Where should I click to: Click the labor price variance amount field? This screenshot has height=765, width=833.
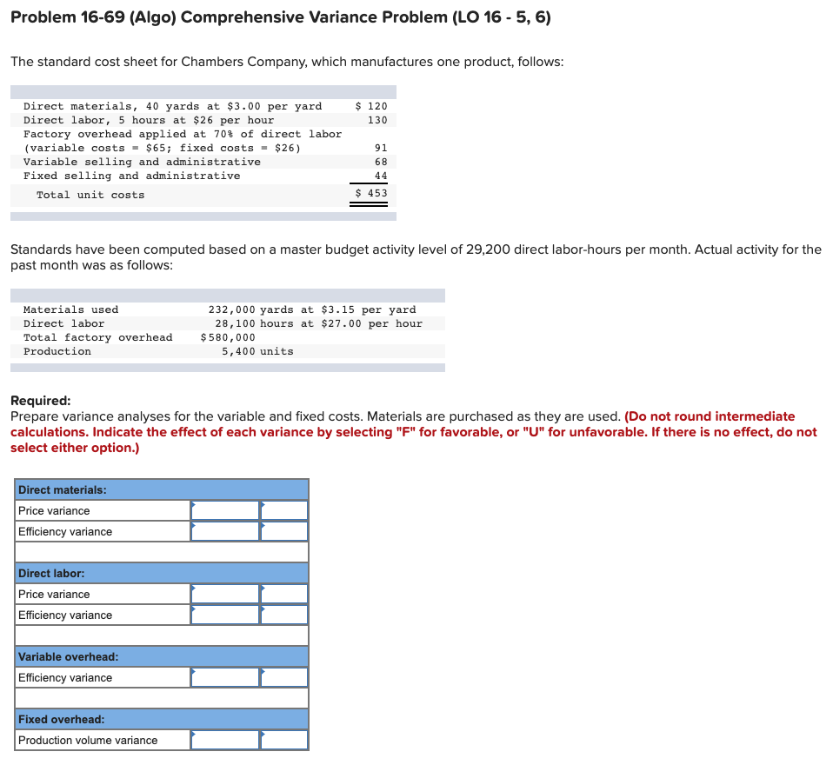pyautogui.click(x=224, y=594)
